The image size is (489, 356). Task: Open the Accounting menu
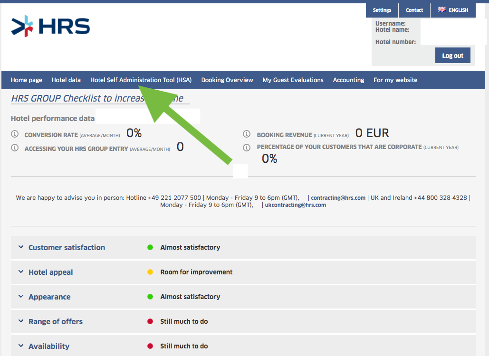pyautogui.click(x=349, y=80)
